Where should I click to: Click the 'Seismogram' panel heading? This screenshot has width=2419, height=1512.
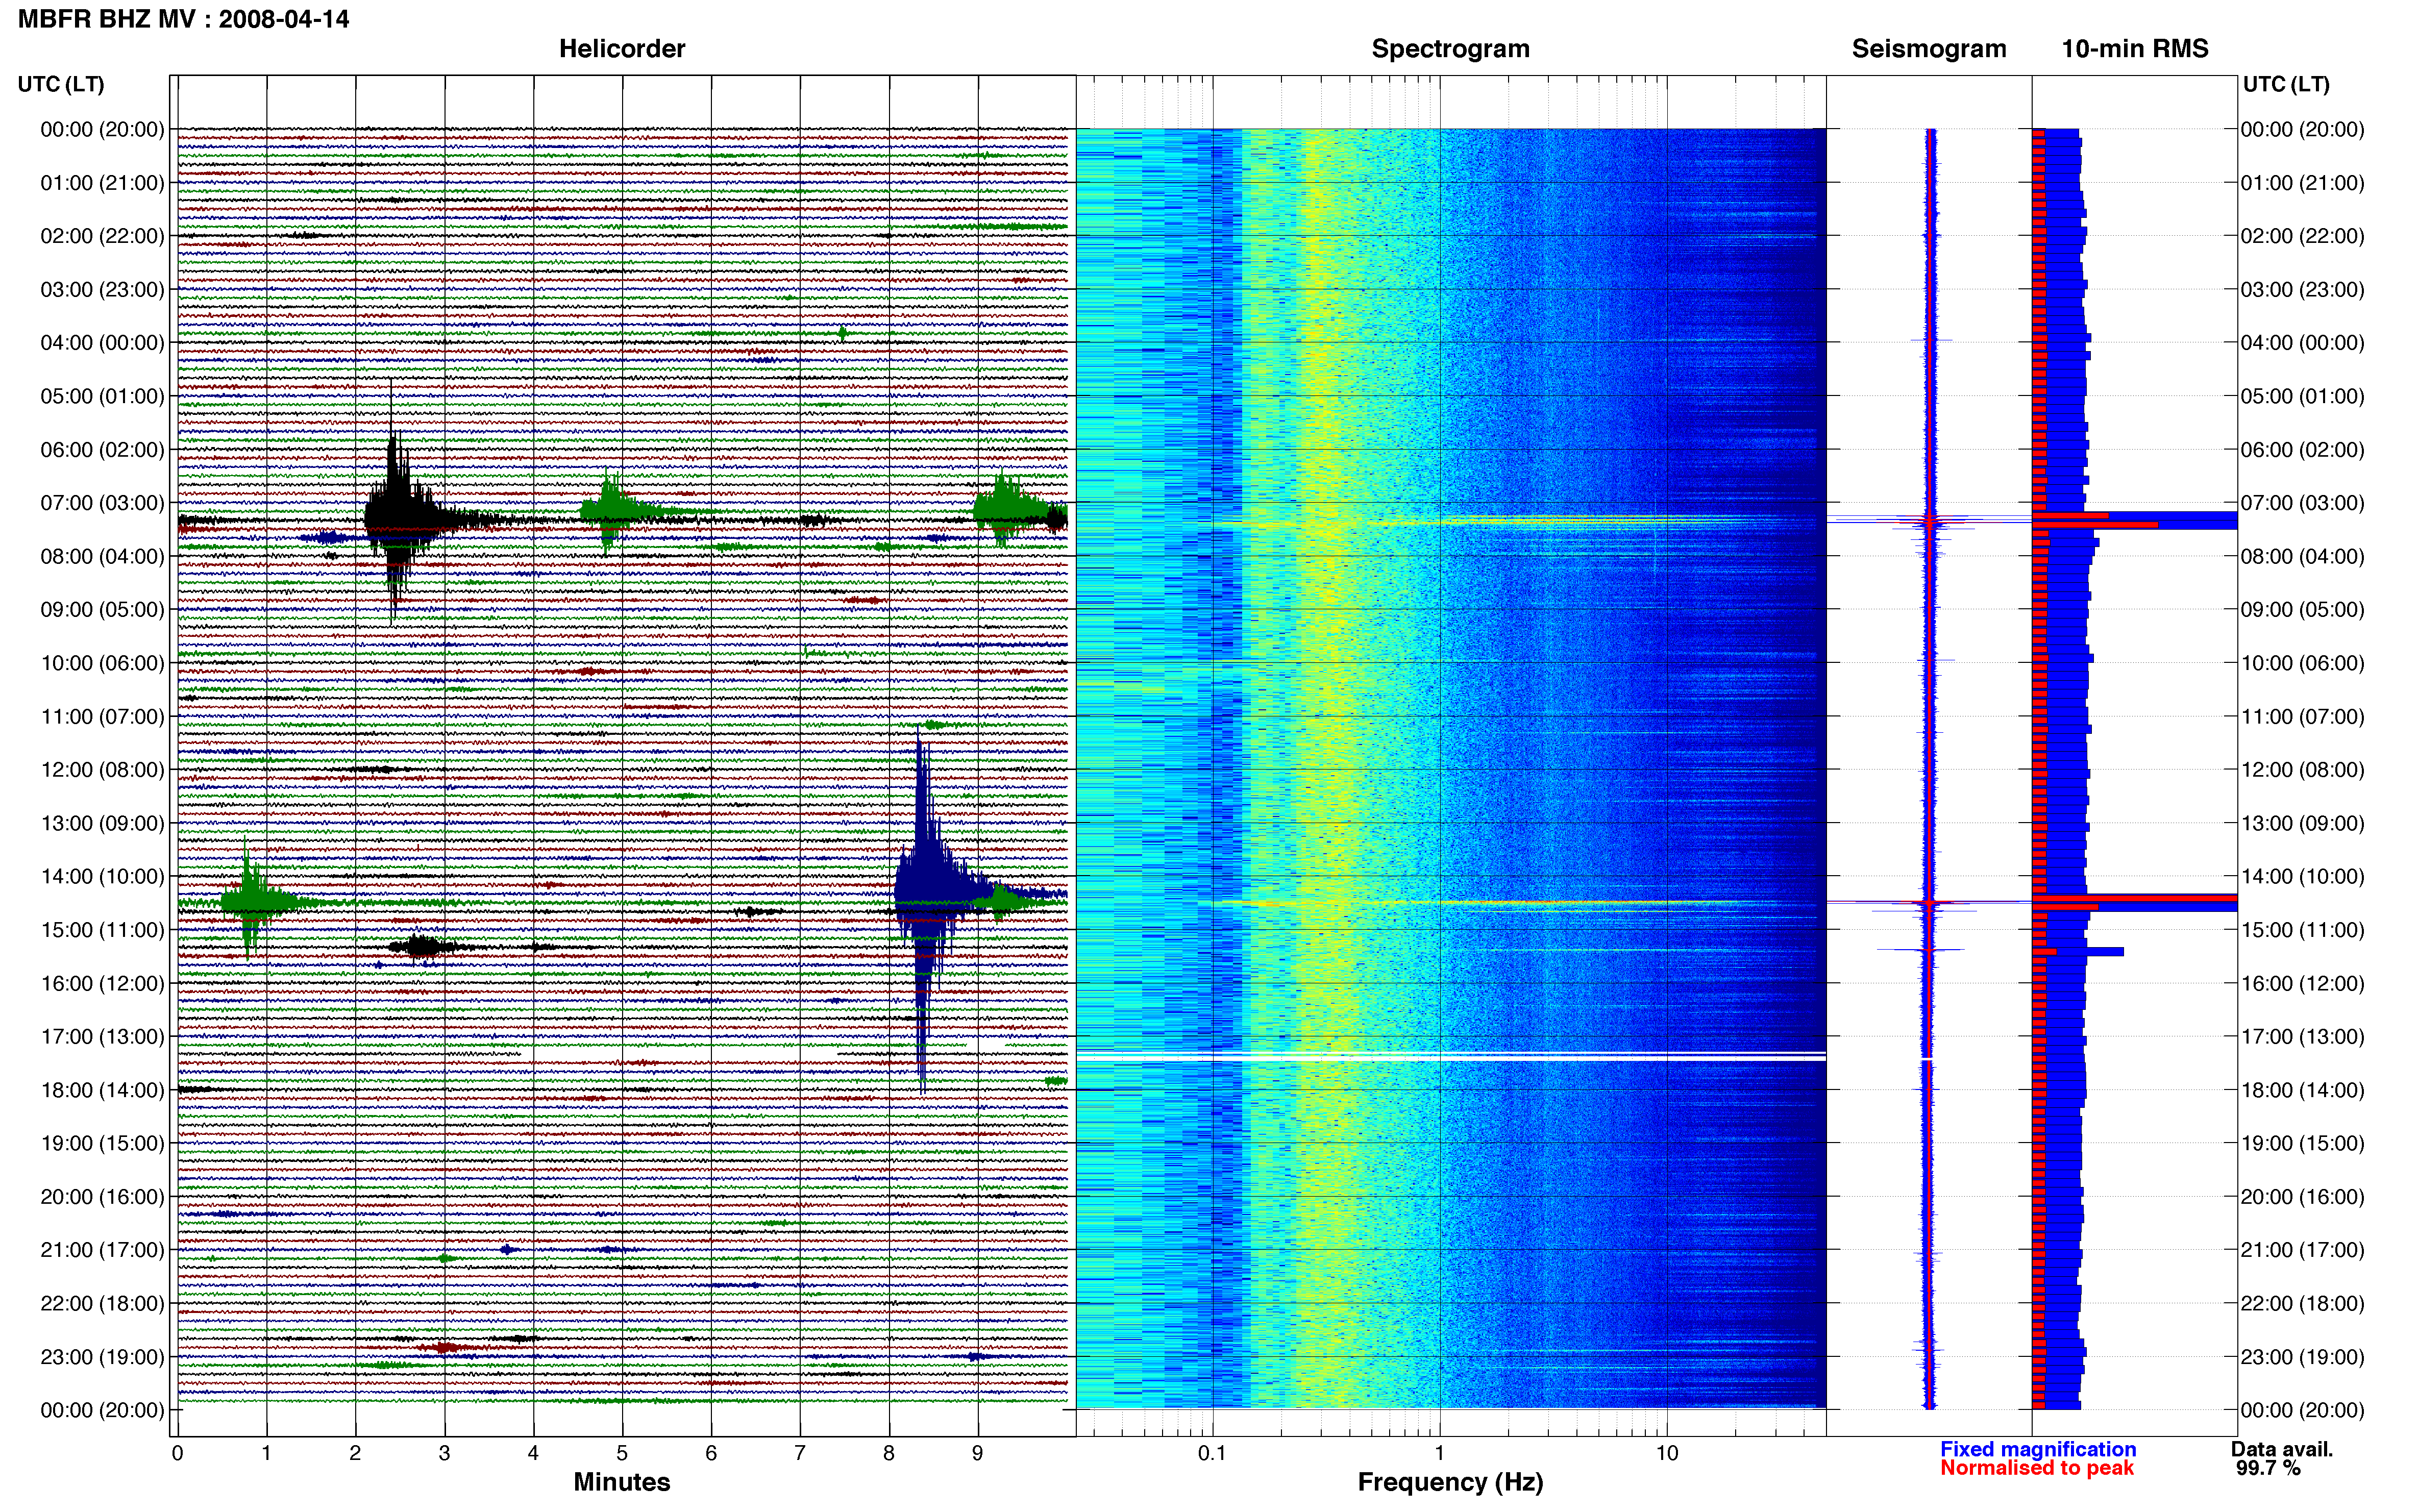[x=1929, y=49]
